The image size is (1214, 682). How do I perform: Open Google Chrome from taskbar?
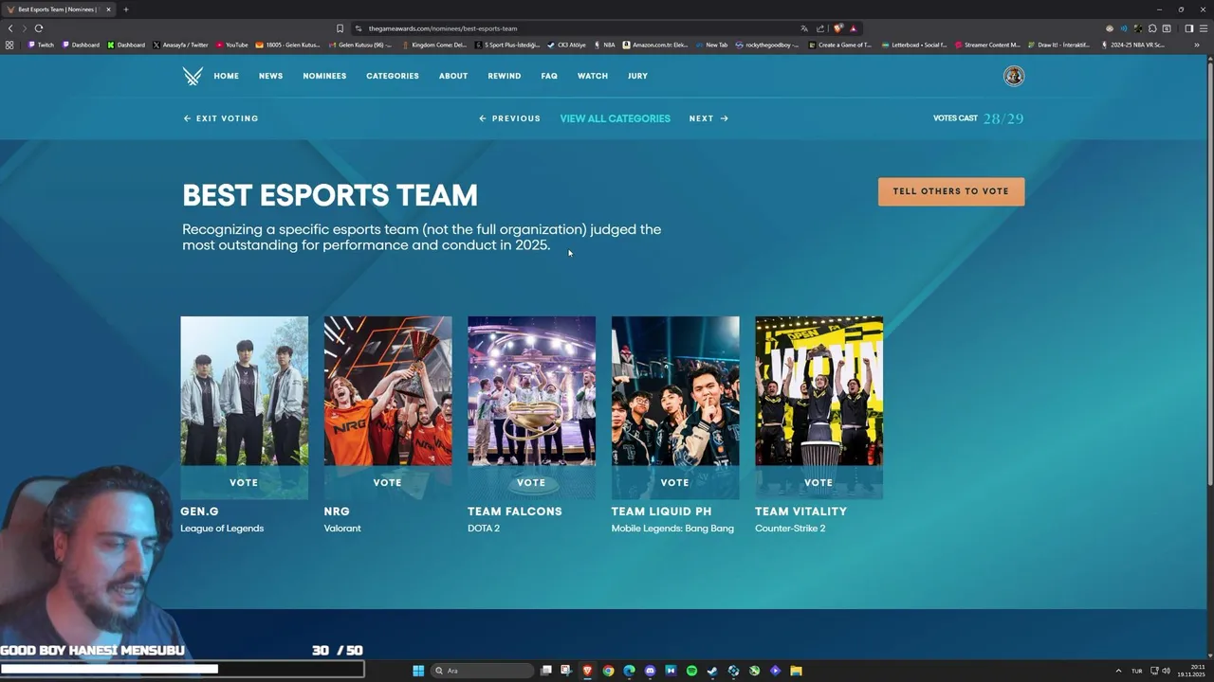pyautogui.click(x=608, y=671)
